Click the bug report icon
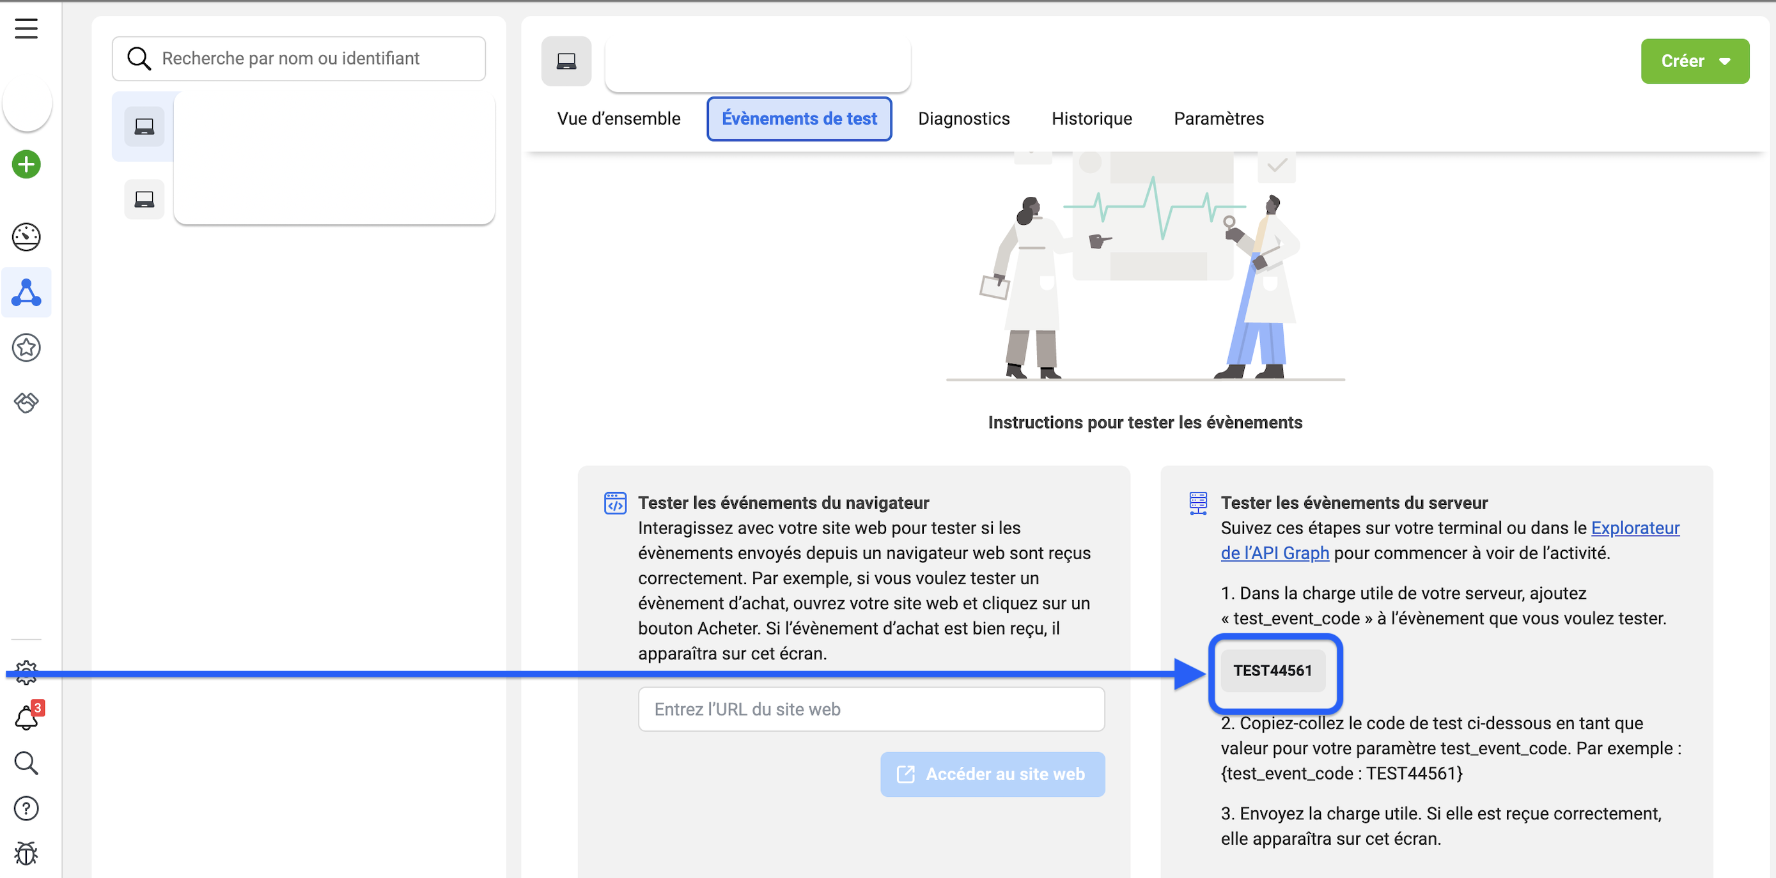The width and height of the screenshot is (1776, 878). pos(26,853)
